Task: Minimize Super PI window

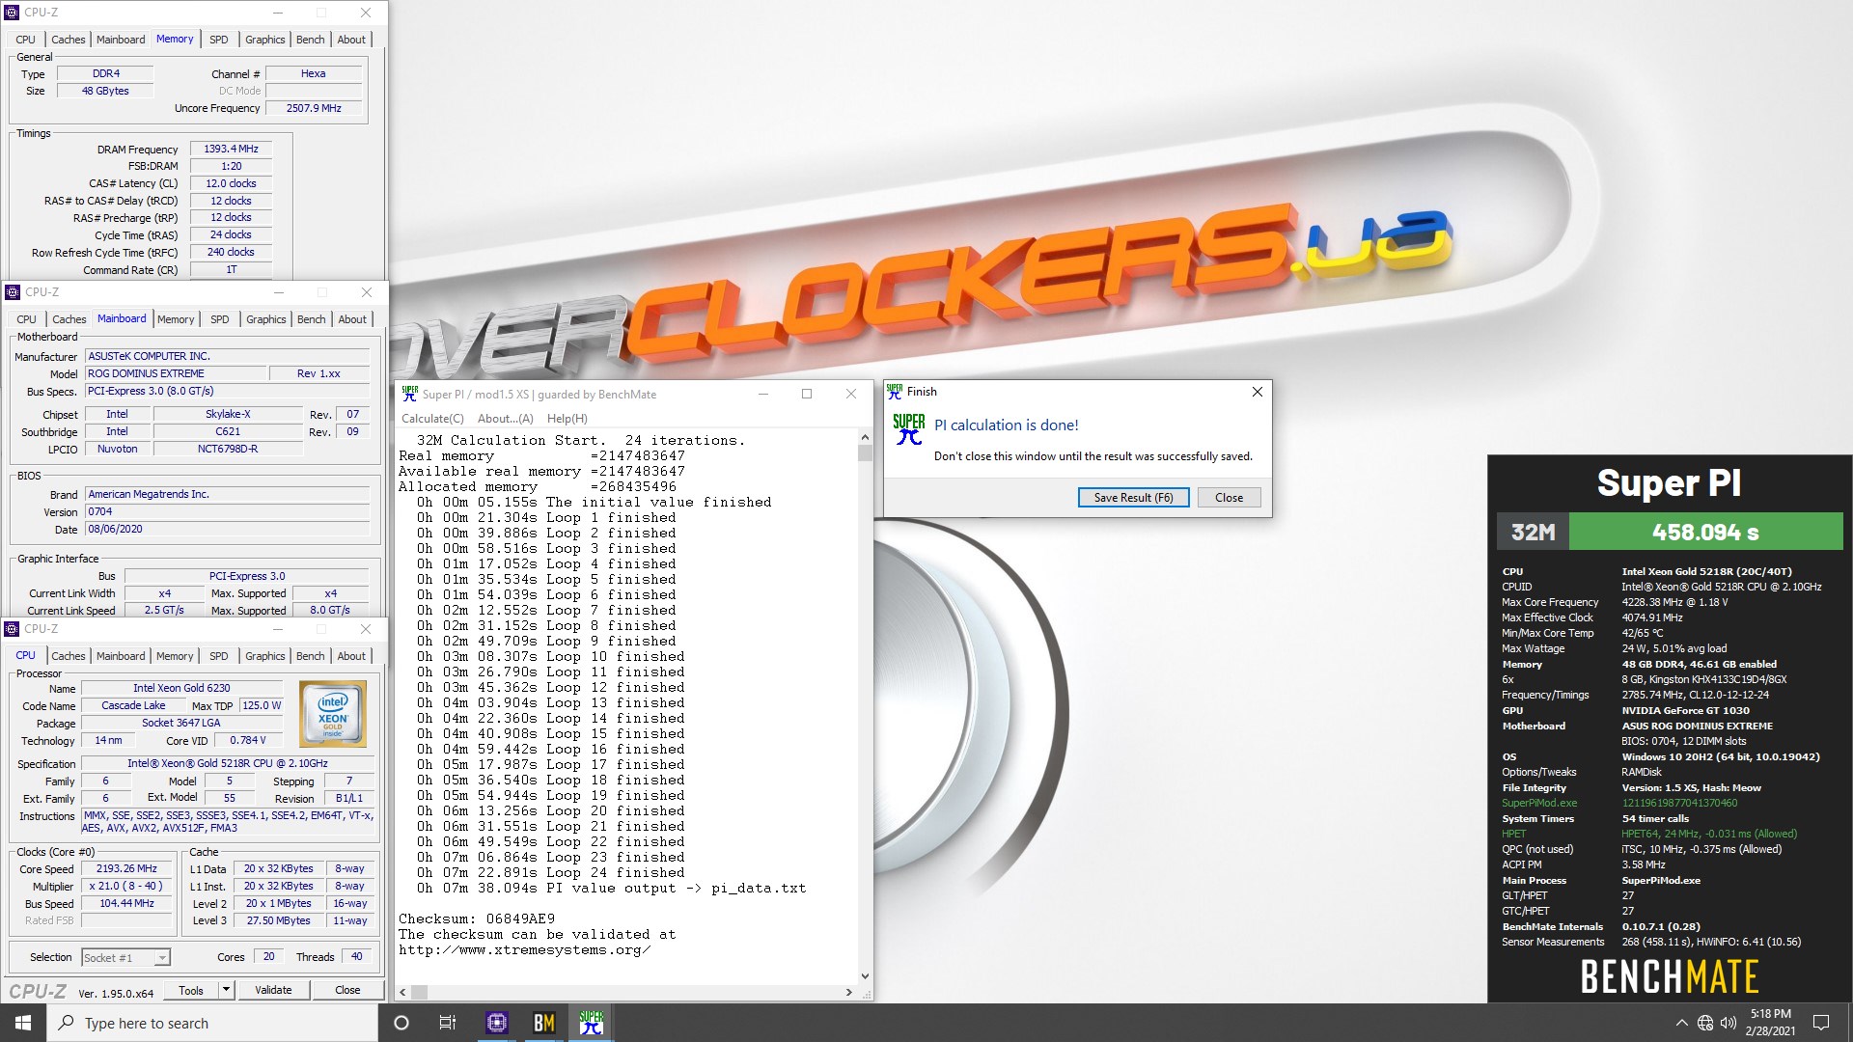Action: pyautogui.click(x=762, y=394)
